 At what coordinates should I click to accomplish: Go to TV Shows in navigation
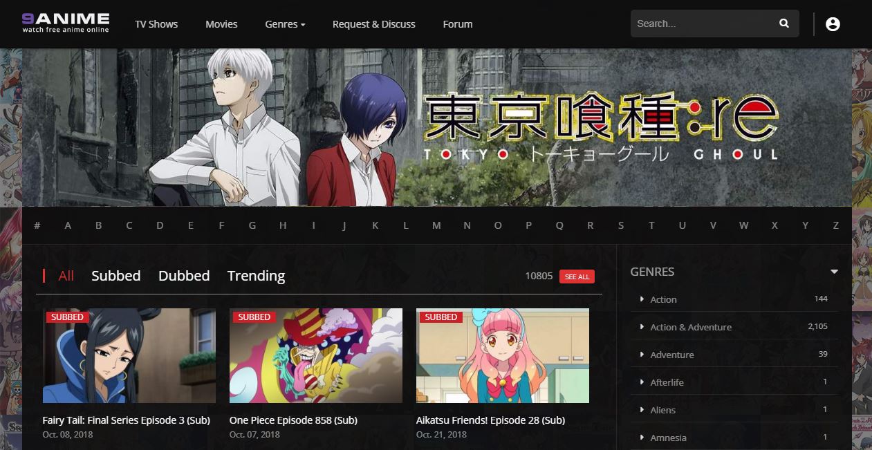point(156,24)
